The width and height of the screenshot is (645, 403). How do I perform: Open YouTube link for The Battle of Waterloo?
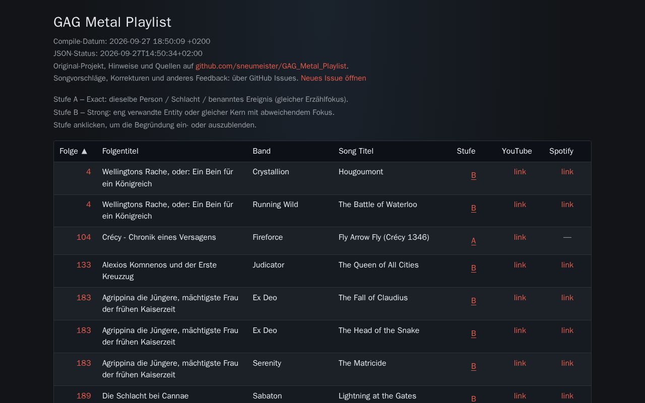pyautogui.click(x=520, y=205)
